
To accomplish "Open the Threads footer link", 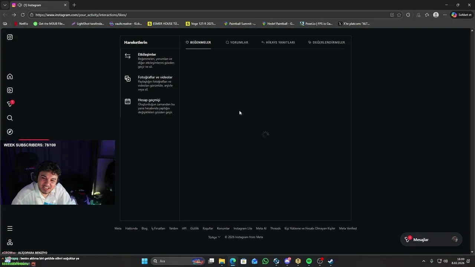I will 275,228.
